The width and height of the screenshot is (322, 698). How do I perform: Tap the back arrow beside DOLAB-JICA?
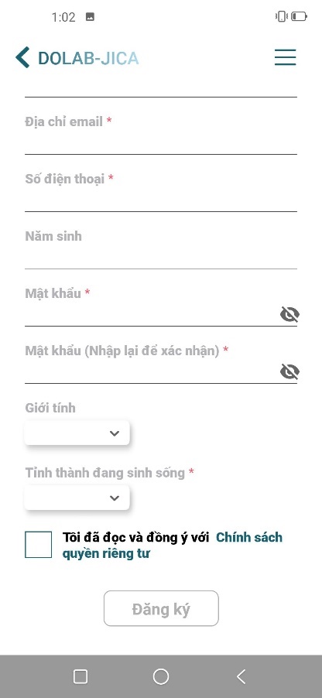tap(22, 57)
